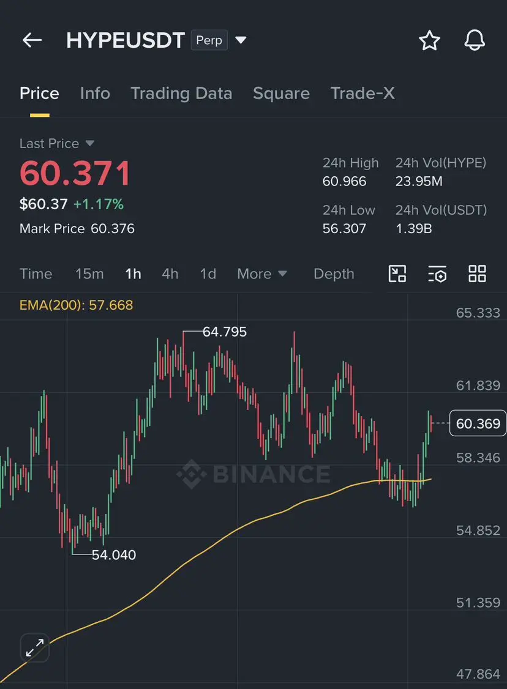Tap the 24h Vol(HYPE) value 23.95M
Viewport: 507px width, 689px height.
pyautogui.click(x=419, y=181)
